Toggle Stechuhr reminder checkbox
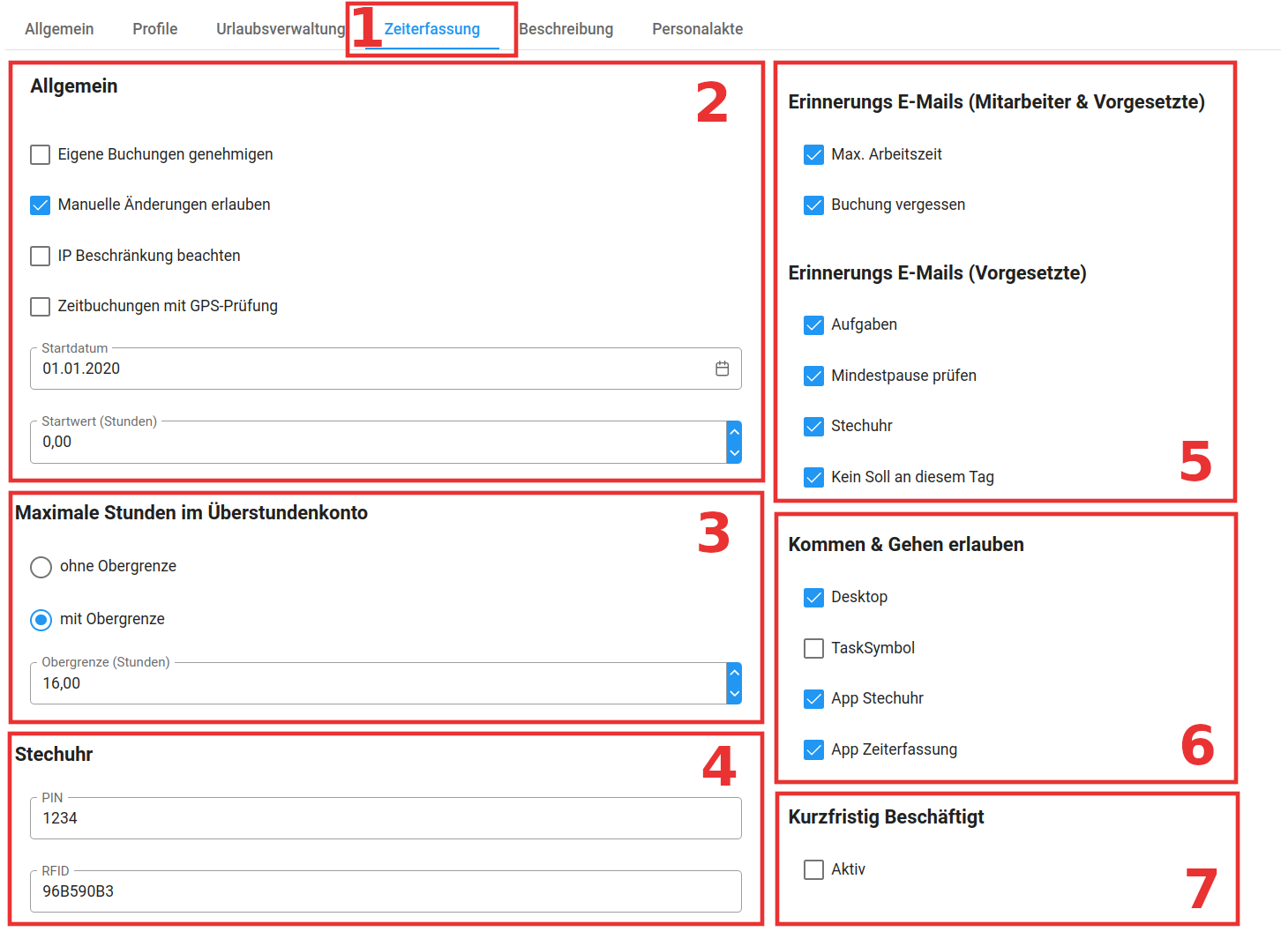 coord(814,427)
